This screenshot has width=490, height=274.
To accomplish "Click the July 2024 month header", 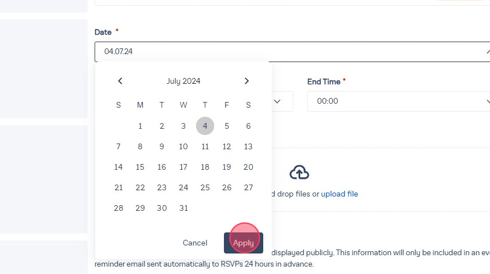I will click(183, 81).
